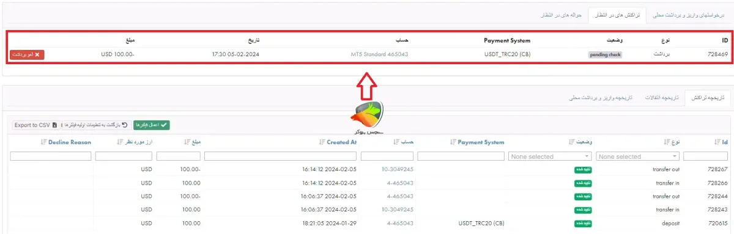Click pending date 17:30 05-02-2024
The width and height of the screenshot is (734, 234).
235,54
